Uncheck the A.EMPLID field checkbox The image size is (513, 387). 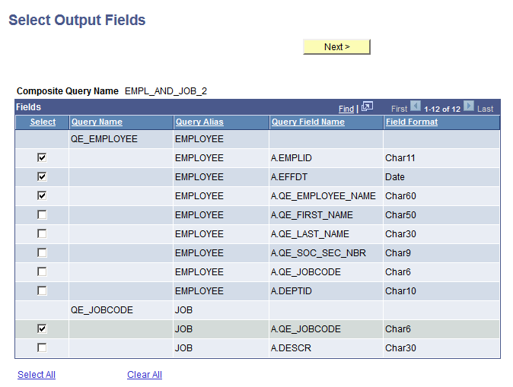point(42,157)
